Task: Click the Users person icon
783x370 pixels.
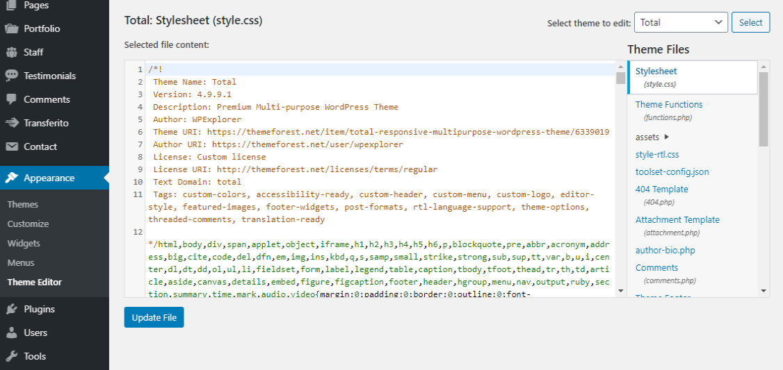Action: click(12, 333)
